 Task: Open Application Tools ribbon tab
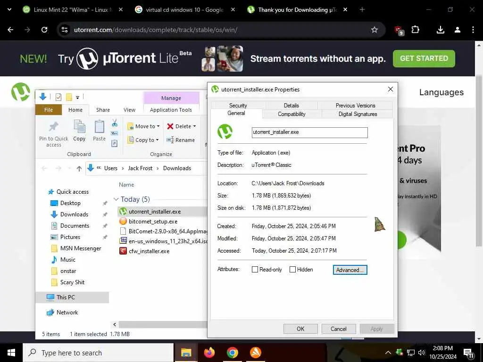[x=171, y=110]
